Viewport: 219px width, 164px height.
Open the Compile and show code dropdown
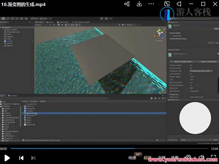click(201, 71)
